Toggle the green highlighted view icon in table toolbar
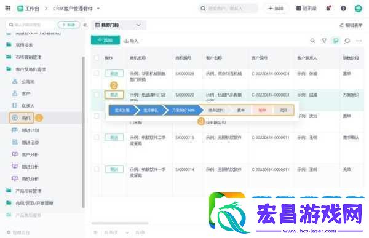 (x=336, y=41)
